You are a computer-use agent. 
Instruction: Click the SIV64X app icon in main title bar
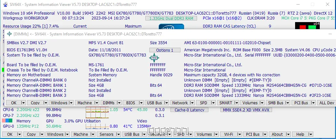(6, 4)
